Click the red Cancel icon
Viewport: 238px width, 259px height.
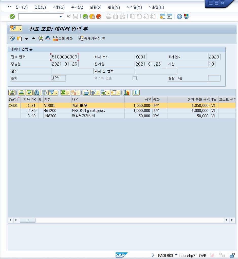pyautogui.click(x=99, y=16)
